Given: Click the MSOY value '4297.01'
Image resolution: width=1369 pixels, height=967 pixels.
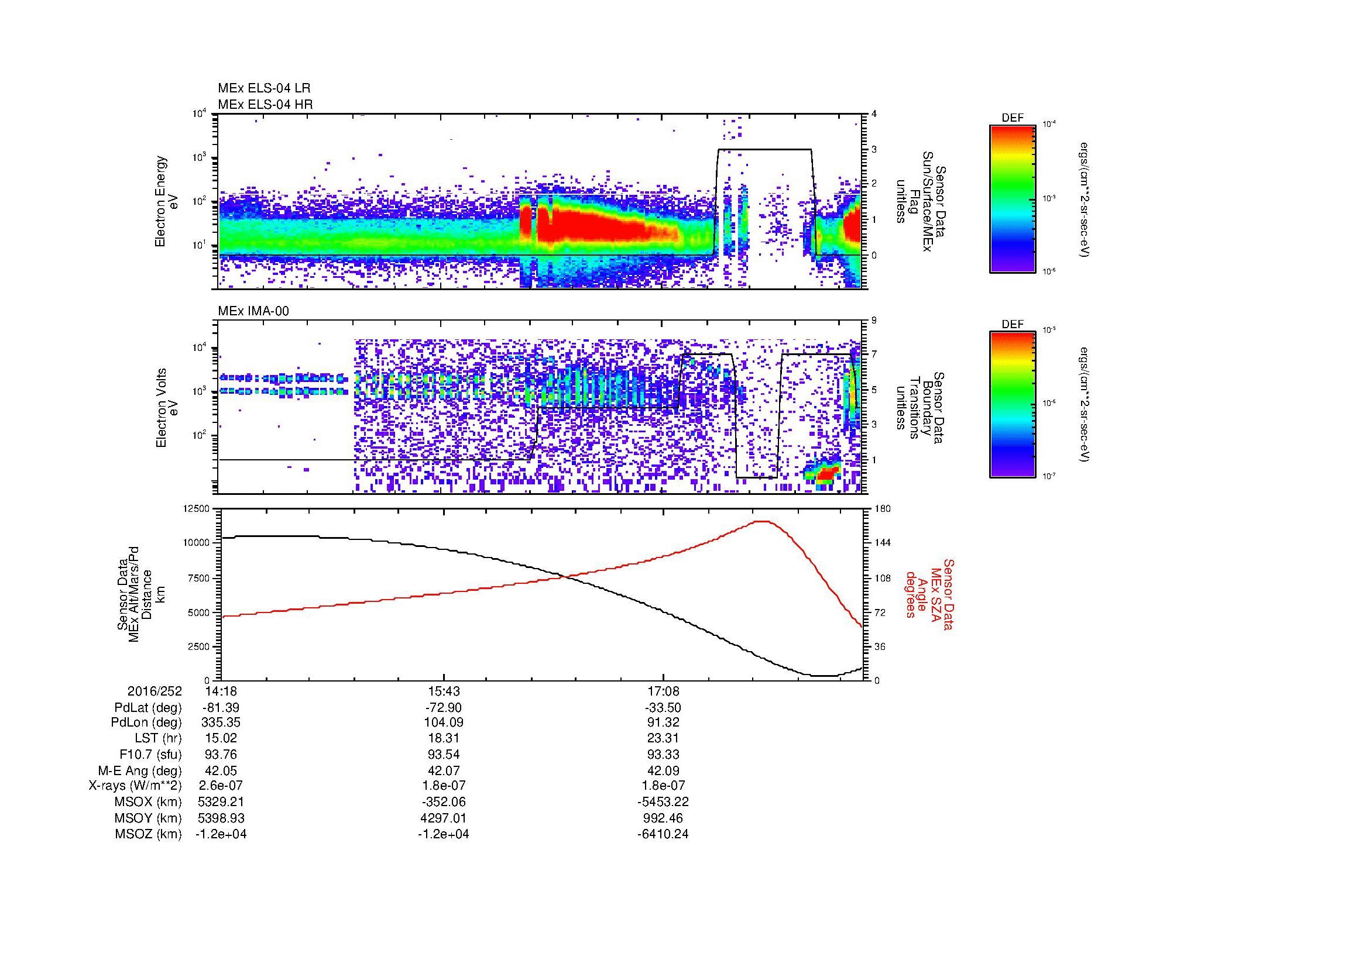Looking at the screenshot, I should [x=444, y=818].
